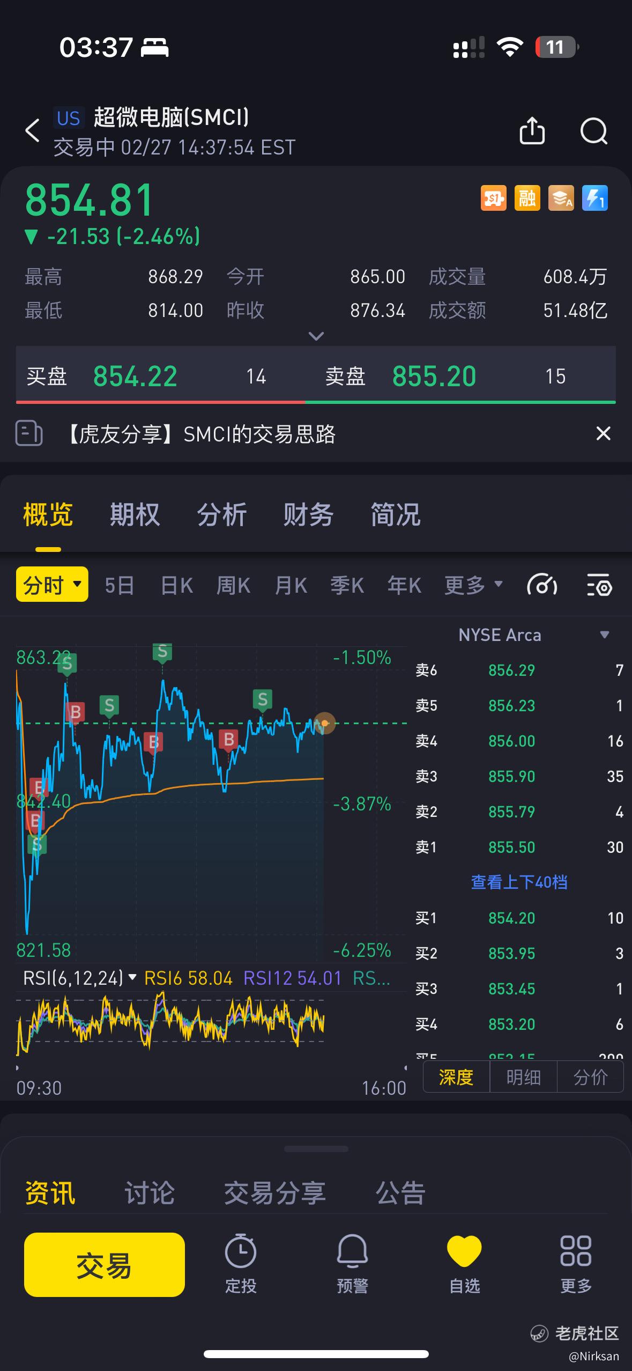Tap 卖3 row price 855.90
The width and height of the screenshot is (632, 1371).
click(512, 776)
